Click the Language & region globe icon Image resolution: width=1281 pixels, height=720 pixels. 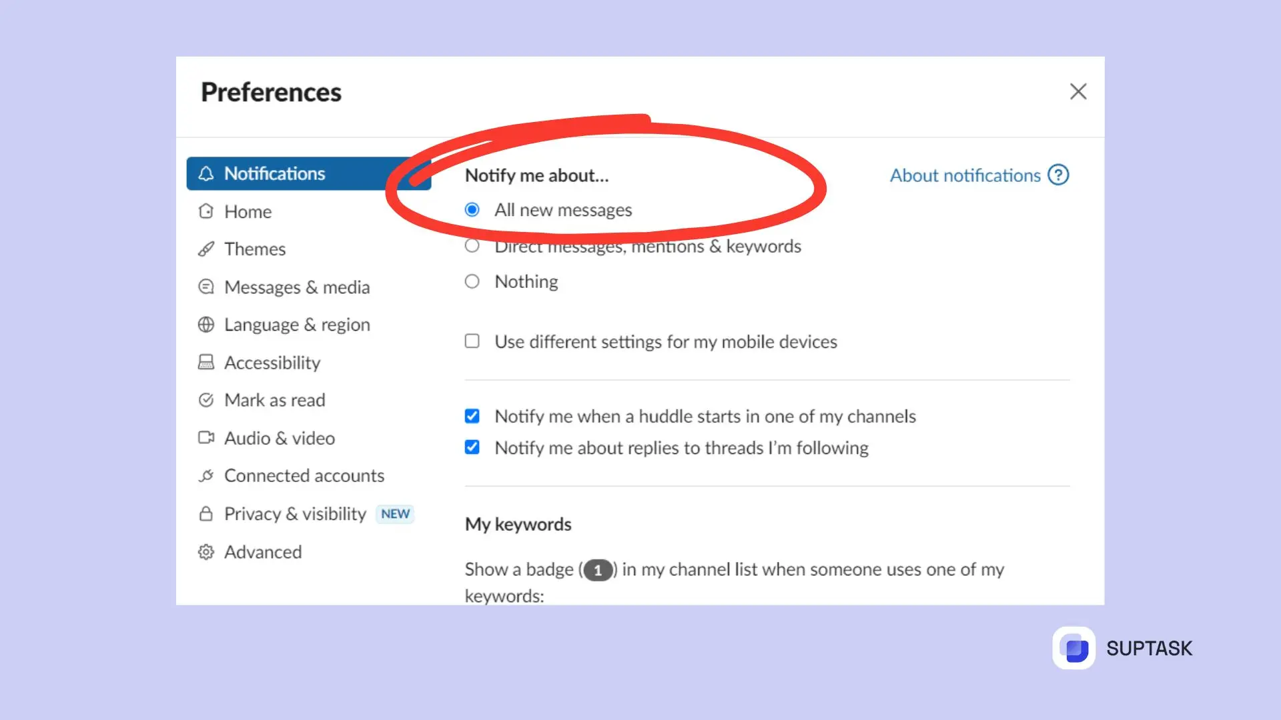click(x=206, y=325)
